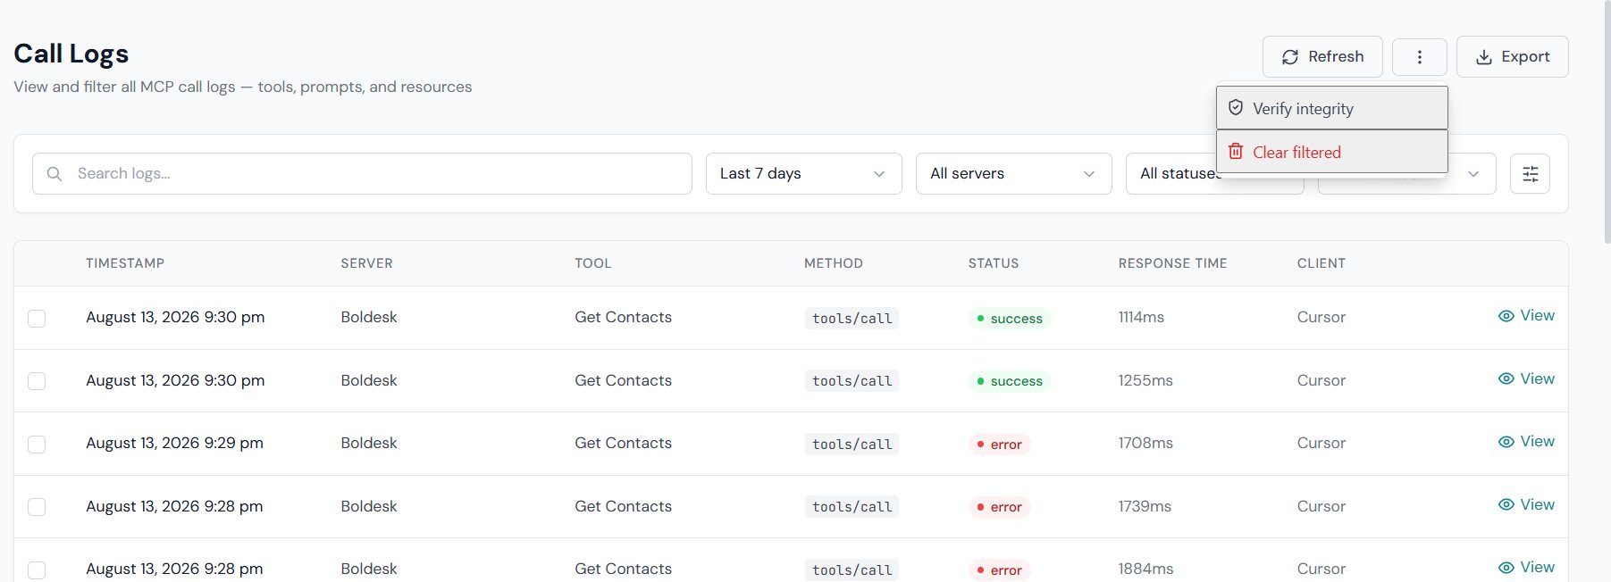
Task: Click the STATUS column header
Action: coord(994,263)
